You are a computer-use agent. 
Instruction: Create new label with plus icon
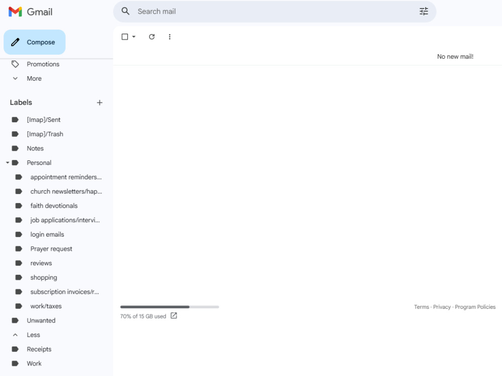99,103
